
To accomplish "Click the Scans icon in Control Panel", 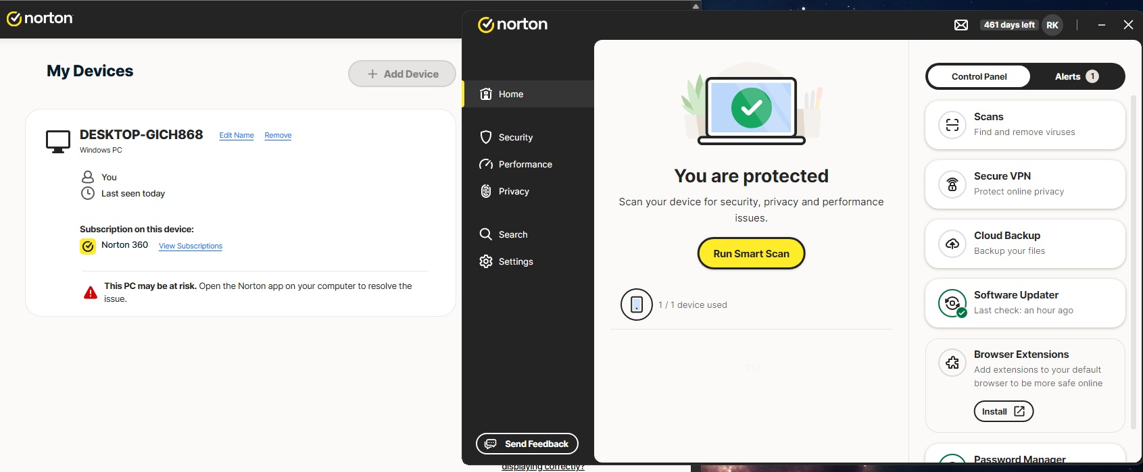I will [x=952, y=125].
